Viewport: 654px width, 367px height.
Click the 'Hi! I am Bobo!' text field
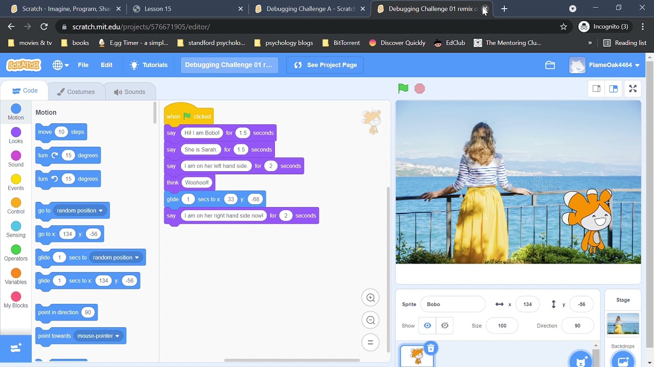click(202, 133)
